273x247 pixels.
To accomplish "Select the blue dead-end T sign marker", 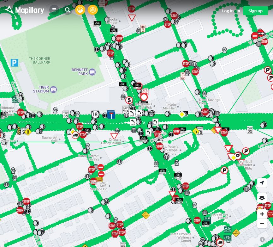I will point(111,114).
